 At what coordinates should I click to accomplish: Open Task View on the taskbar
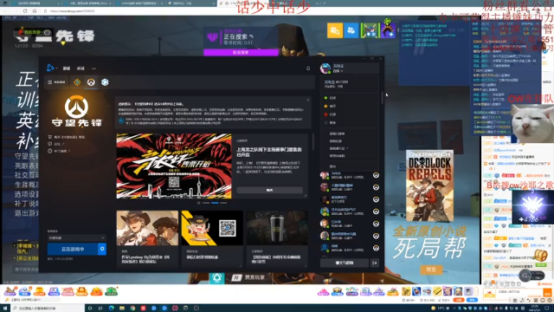[x=100, y=309]
